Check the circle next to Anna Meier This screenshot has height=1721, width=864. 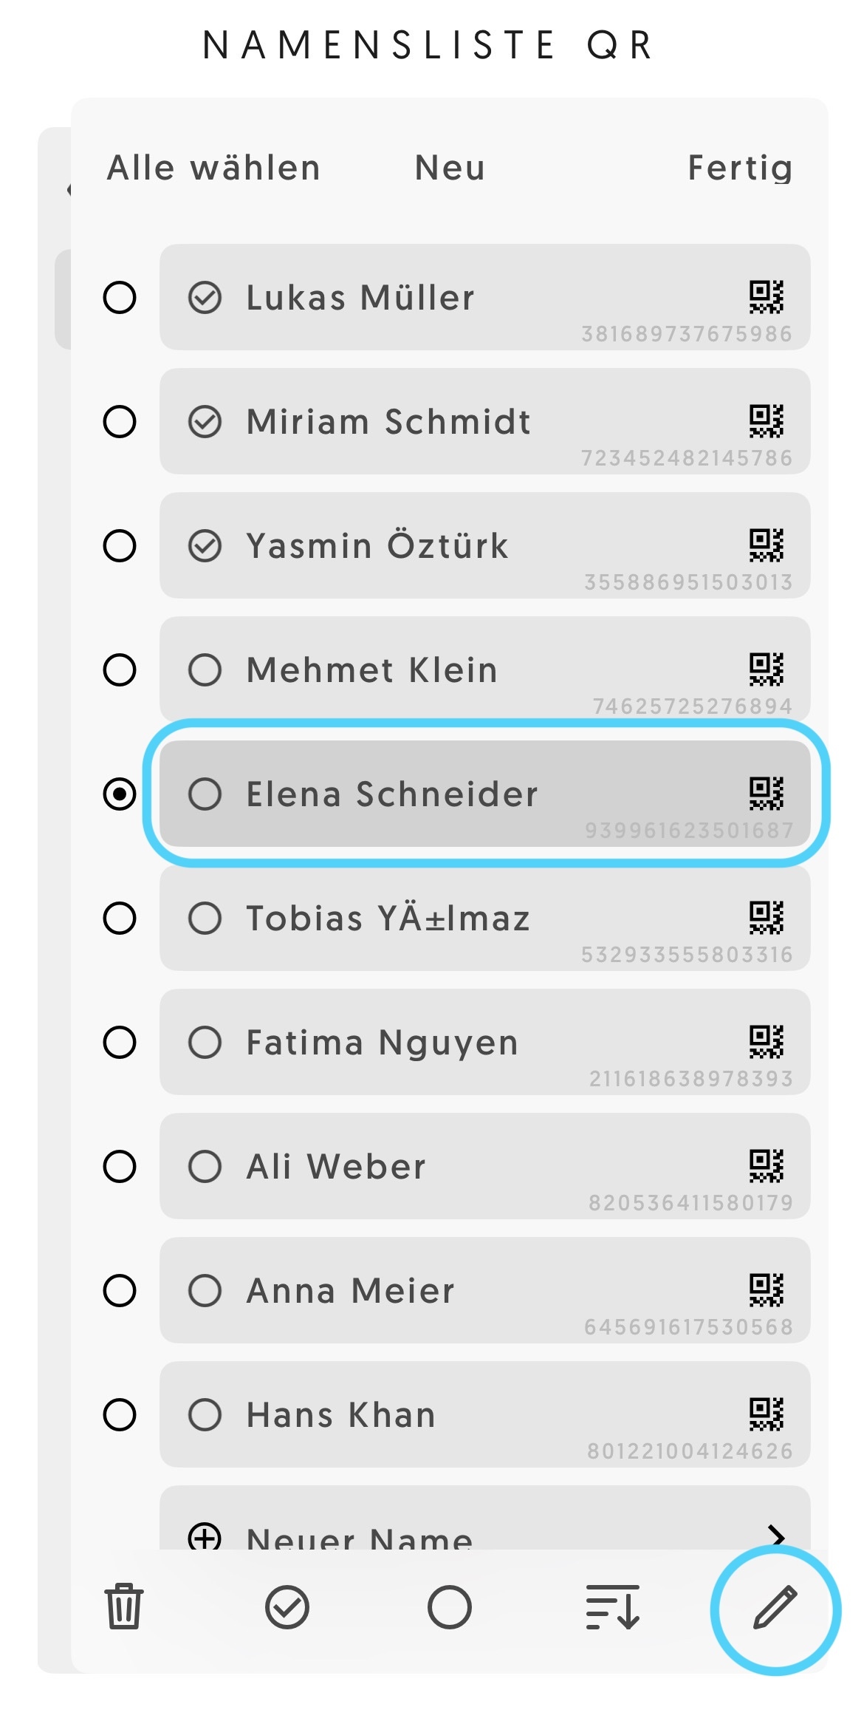point(205,1290)
